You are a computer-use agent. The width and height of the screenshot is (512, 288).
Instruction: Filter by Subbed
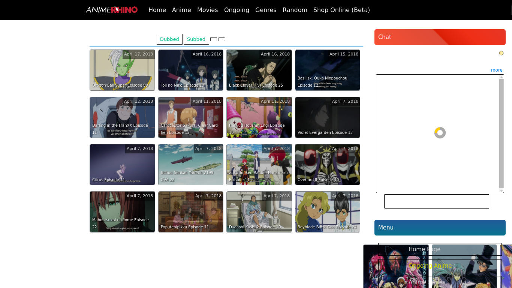click(196, 39)
